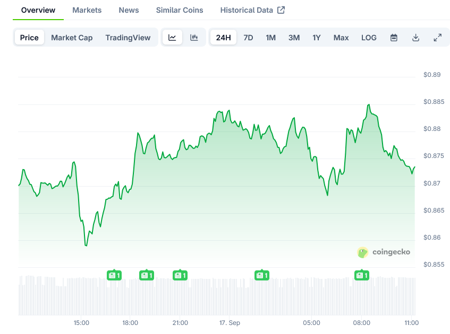Toggle the LOG scale option
This screenshot has width=450, height=334.
(369, 38)
